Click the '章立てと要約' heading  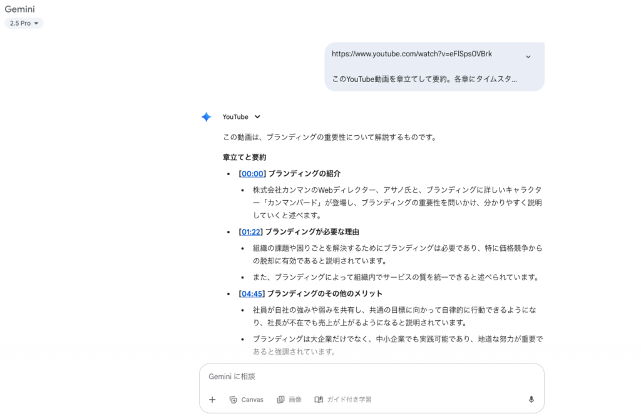pos(245,157)
